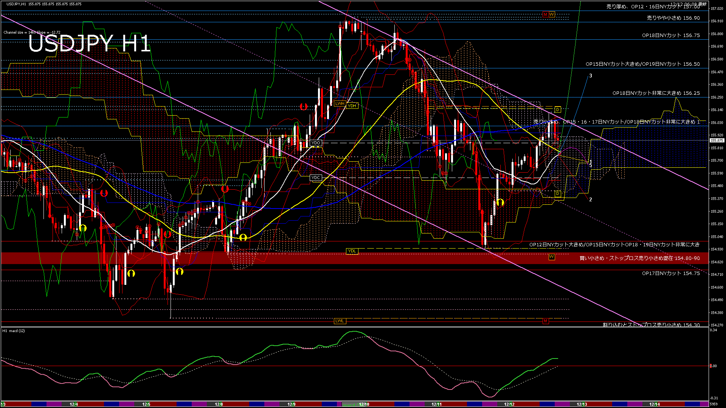
Task: Select the LWL last-week-low label near bottom
Action: [x=339, y=321]
